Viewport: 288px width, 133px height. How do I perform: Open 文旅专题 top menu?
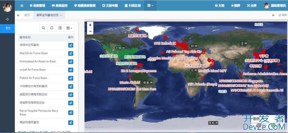point(110,5)
